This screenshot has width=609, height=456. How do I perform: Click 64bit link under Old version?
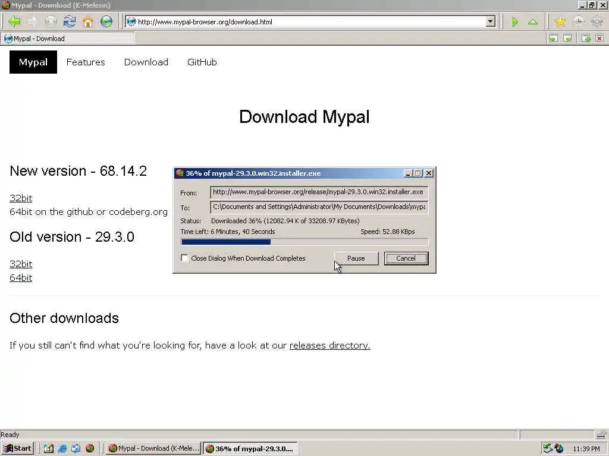pos(21,278)
